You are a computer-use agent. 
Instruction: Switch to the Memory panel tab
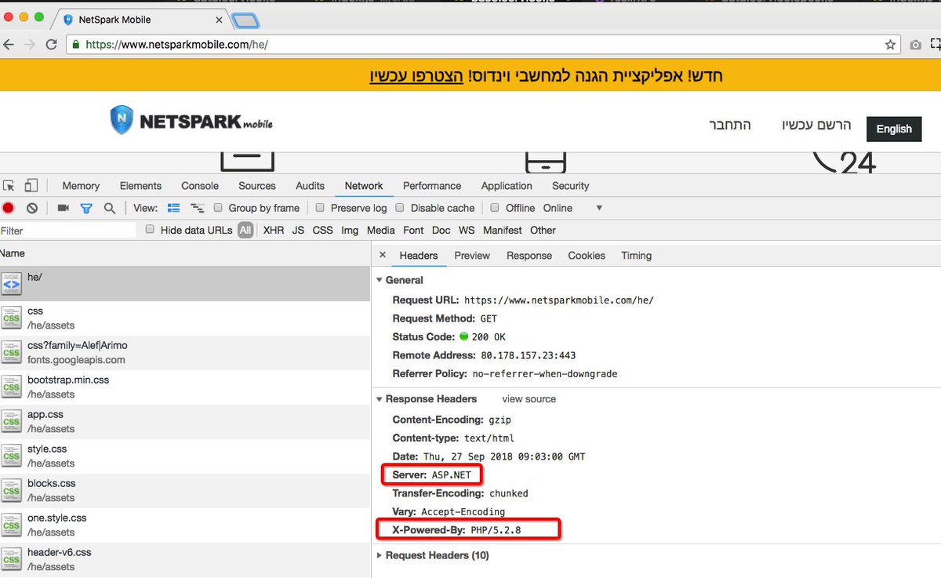pos(81,186)
